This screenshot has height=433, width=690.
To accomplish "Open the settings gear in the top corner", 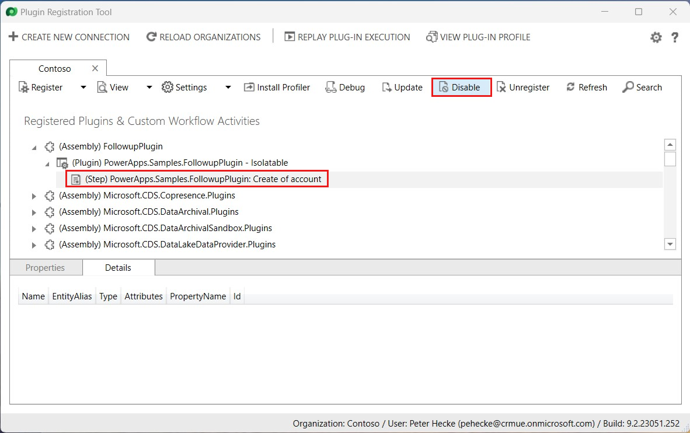I will [656, 37].
